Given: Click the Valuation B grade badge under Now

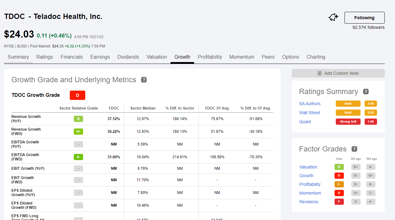Looking at the screenshot, I should [x=339, y=167].
